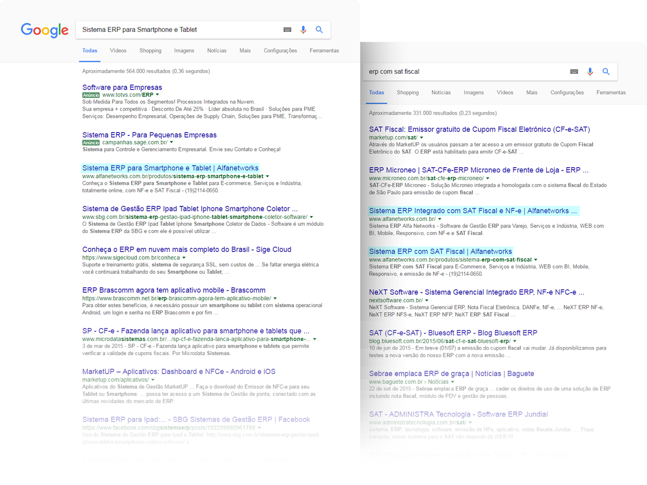Open keyboard icon in 'erp com sat fiscal' box
The width and height of the screenshot is (647, 485).
[x=574, y=72]
